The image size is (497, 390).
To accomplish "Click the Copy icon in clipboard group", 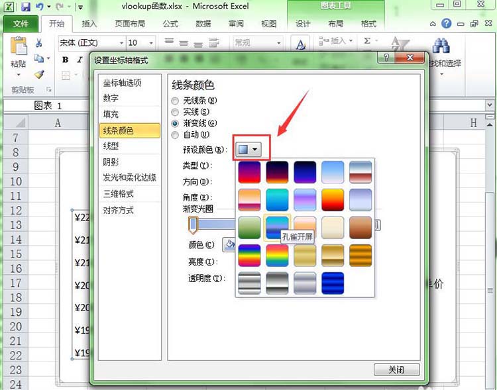I will point(38,59).
